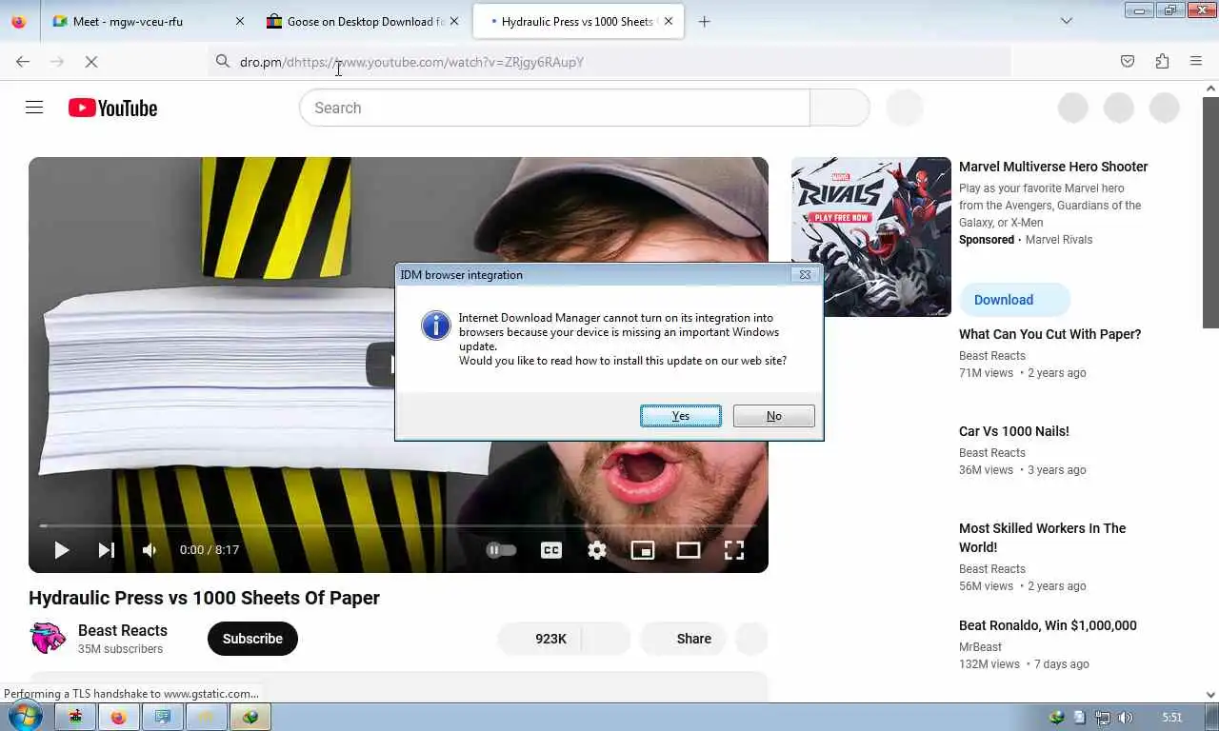This screenshot has width=1219, height=731.
Task: Open a new browser tab
Action: 705,21
